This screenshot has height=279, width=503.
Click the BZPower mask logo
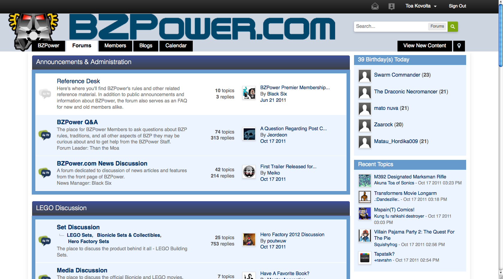[x=33, y=31]
